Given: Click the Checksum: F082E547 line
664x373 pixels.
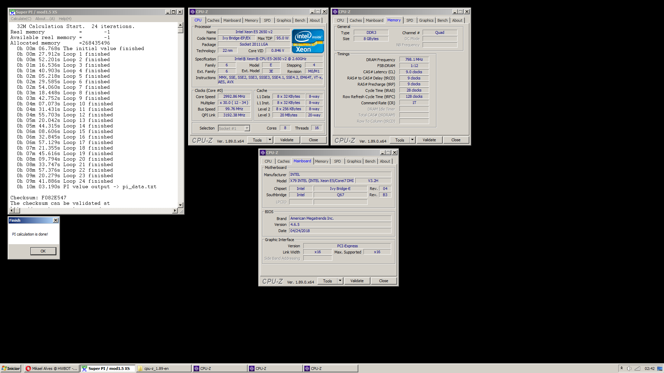Looking at the screenshot, I should (x=38, y=198).
